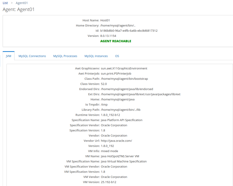Click the Runtime Version value 1.8.0_192-b12

point(110,115)
